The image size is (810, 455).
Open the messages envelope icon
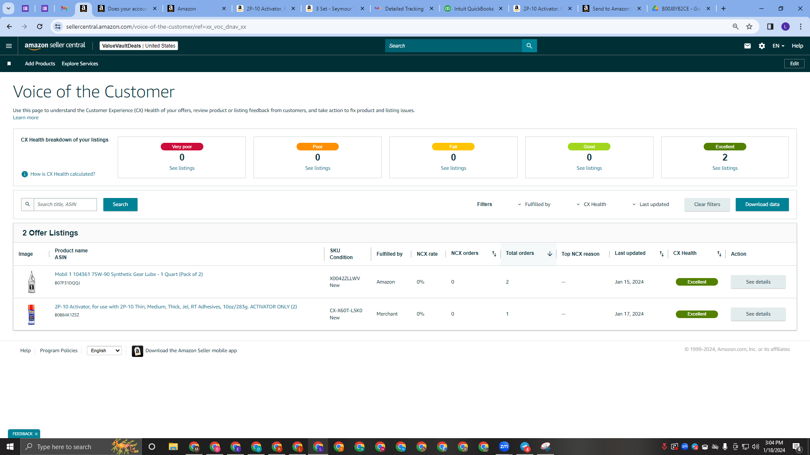[x=748, y=46]
